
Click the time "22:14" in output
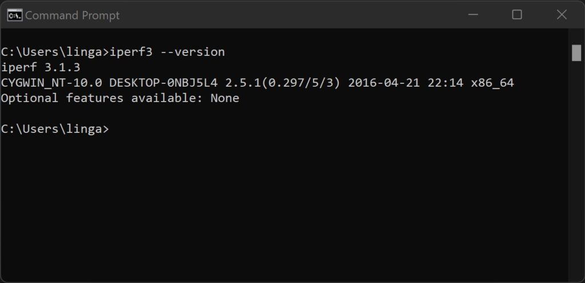pos(446,83)
